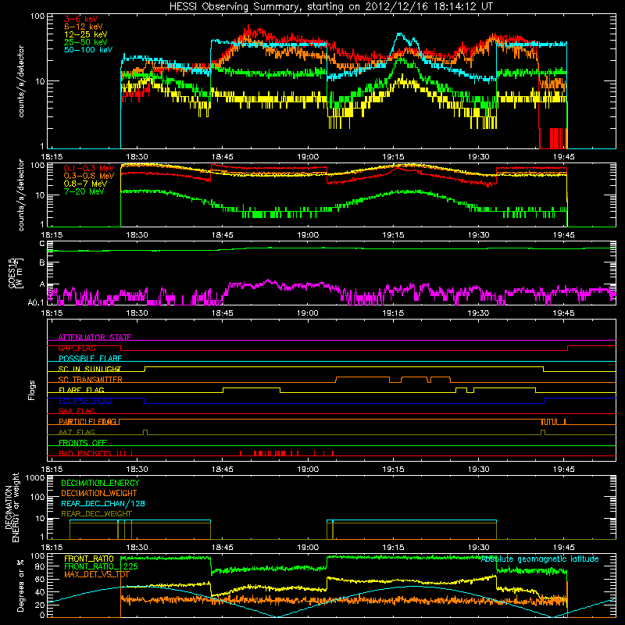Click the MAX_DET_VS_TOT legend label

pos(96,574)
